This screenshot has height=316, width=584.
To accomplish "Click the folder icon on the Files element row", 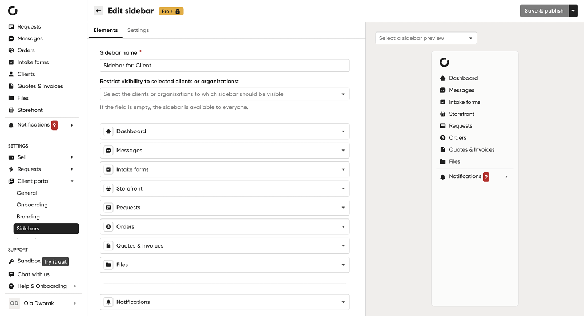I will pyautogui.click(x=108, y=265).
